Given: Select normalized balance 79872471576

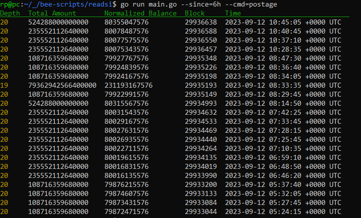Looking at the screenshot, I should (127, 211).
